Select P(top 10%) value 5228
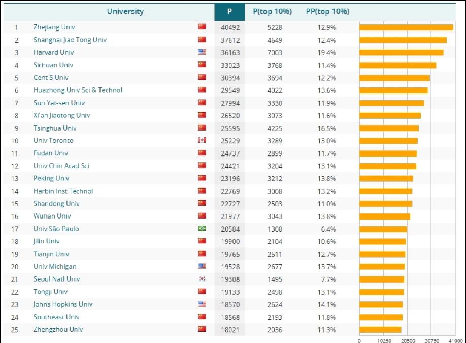 pyautogui.click(x=275, y=27)
